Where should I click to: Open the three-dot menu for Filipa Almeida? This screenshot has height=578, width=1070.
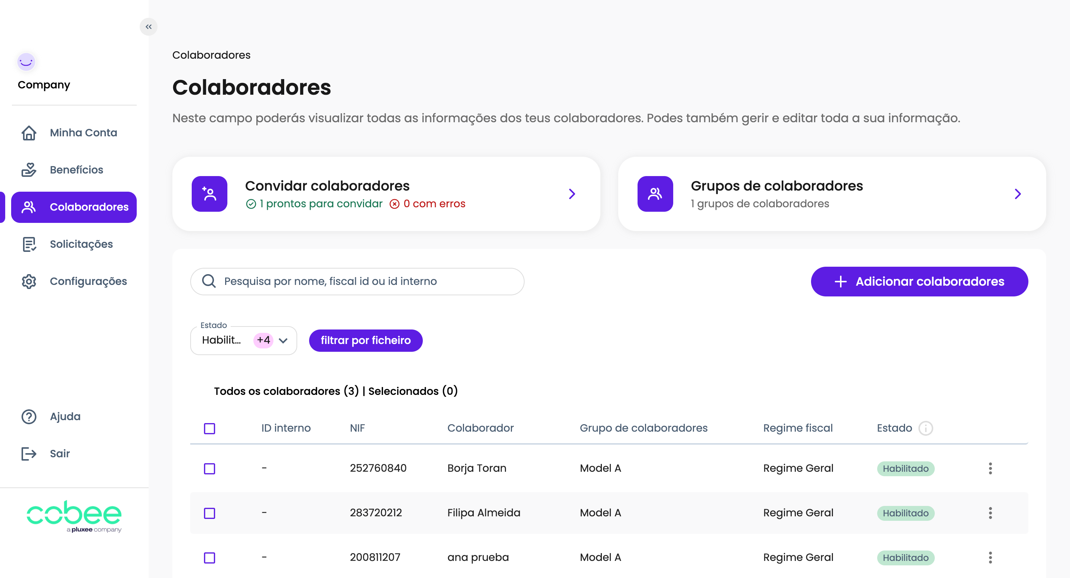click(990, 513)
